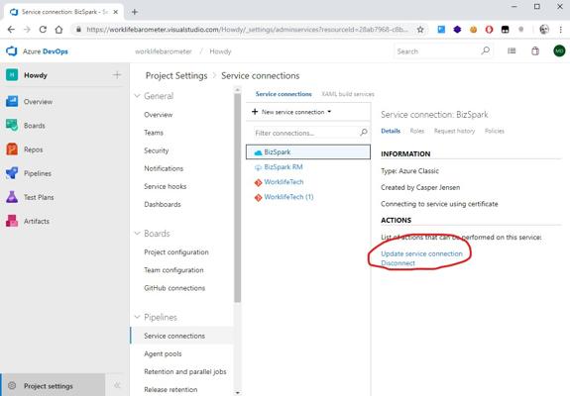
Task: Click the browser home button
Action: 58,30
